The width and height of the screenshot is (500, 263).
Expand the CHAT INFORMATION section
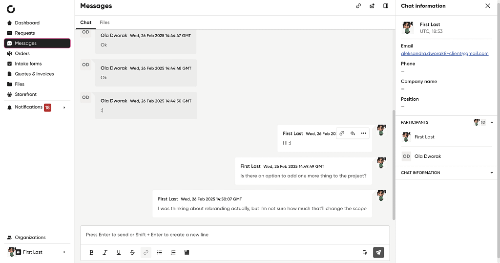coord(491,173)
